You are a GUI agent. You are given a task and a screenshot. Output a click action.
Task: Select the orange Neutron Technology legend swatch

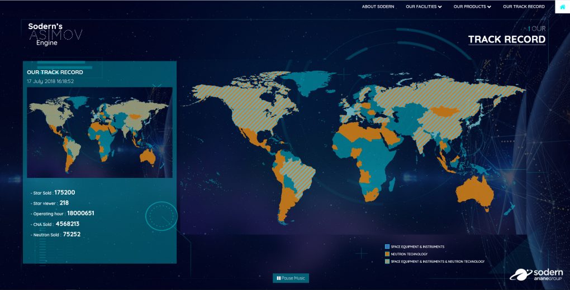387,254
